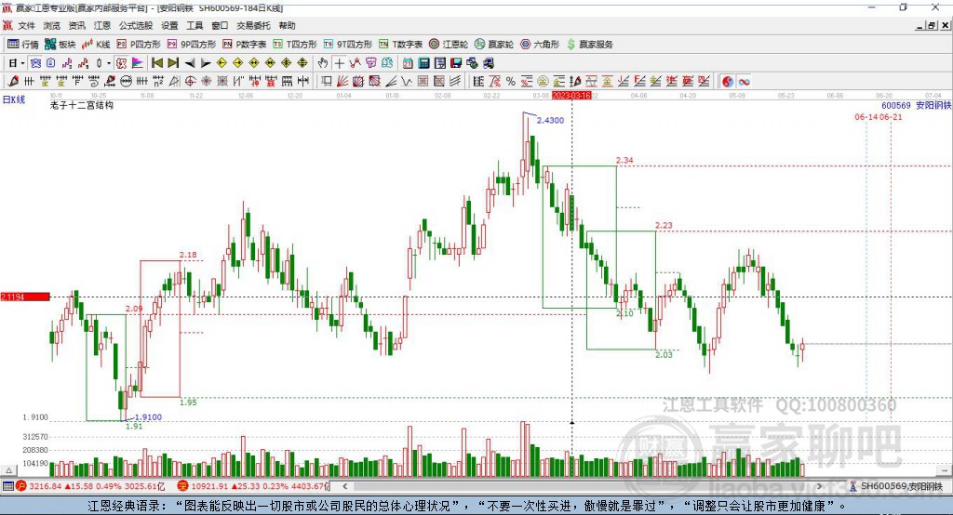Select the hand pan tool

(x=323, y=63)
